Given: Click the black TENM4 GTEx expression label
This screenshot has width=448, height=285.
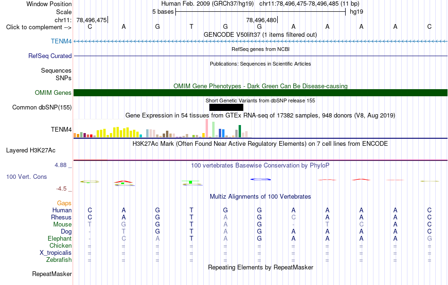Looking at the screenshot, I should coord(61,129).
